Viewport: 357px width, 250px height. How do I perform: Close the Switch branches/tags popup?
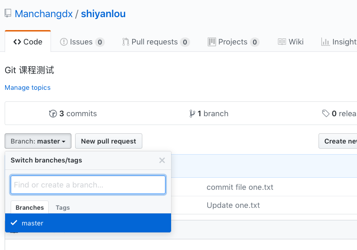point(162,160)
